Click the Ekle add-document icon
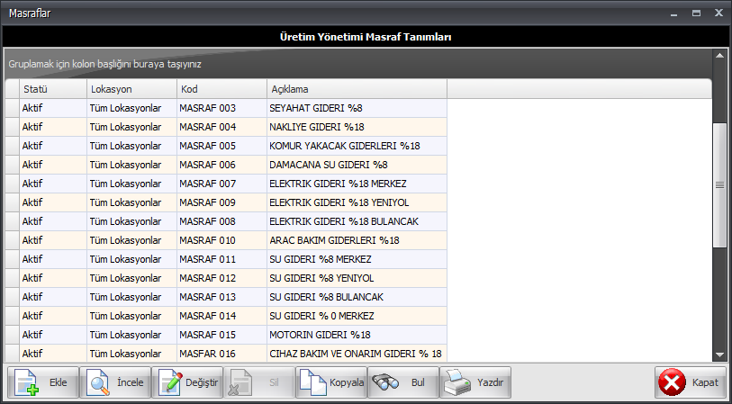The width and height of the screenshot is (732, 404). point(27,382)
